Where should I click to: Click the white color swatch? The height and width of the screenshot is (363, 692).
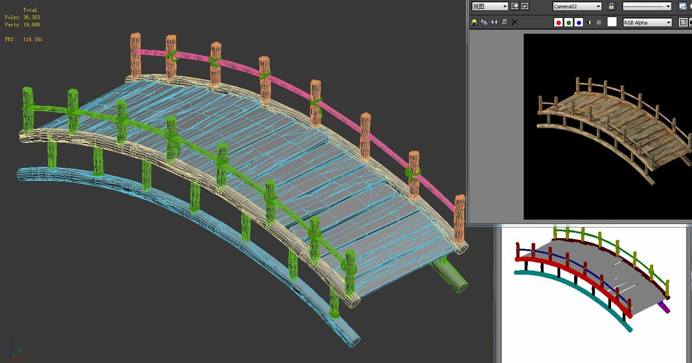(x=612, y=22)
